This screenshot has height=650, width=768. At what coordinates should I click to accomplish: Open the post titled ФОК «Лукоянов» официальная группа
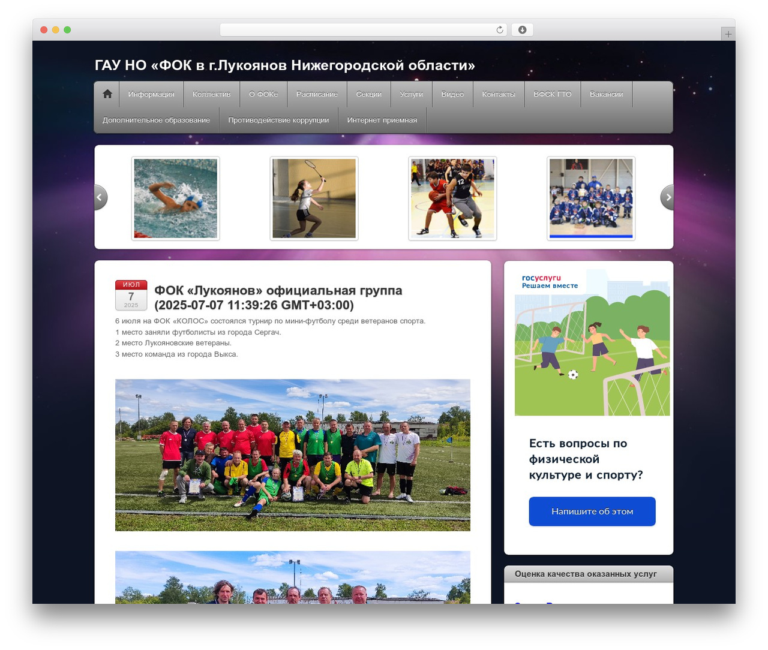(x=278, y=298)
